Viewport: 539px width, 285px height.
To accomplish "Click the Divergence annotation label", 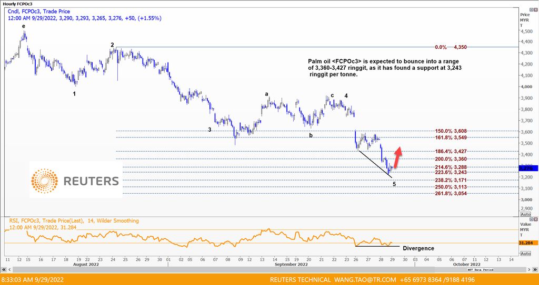I will (x=418, y=248).
